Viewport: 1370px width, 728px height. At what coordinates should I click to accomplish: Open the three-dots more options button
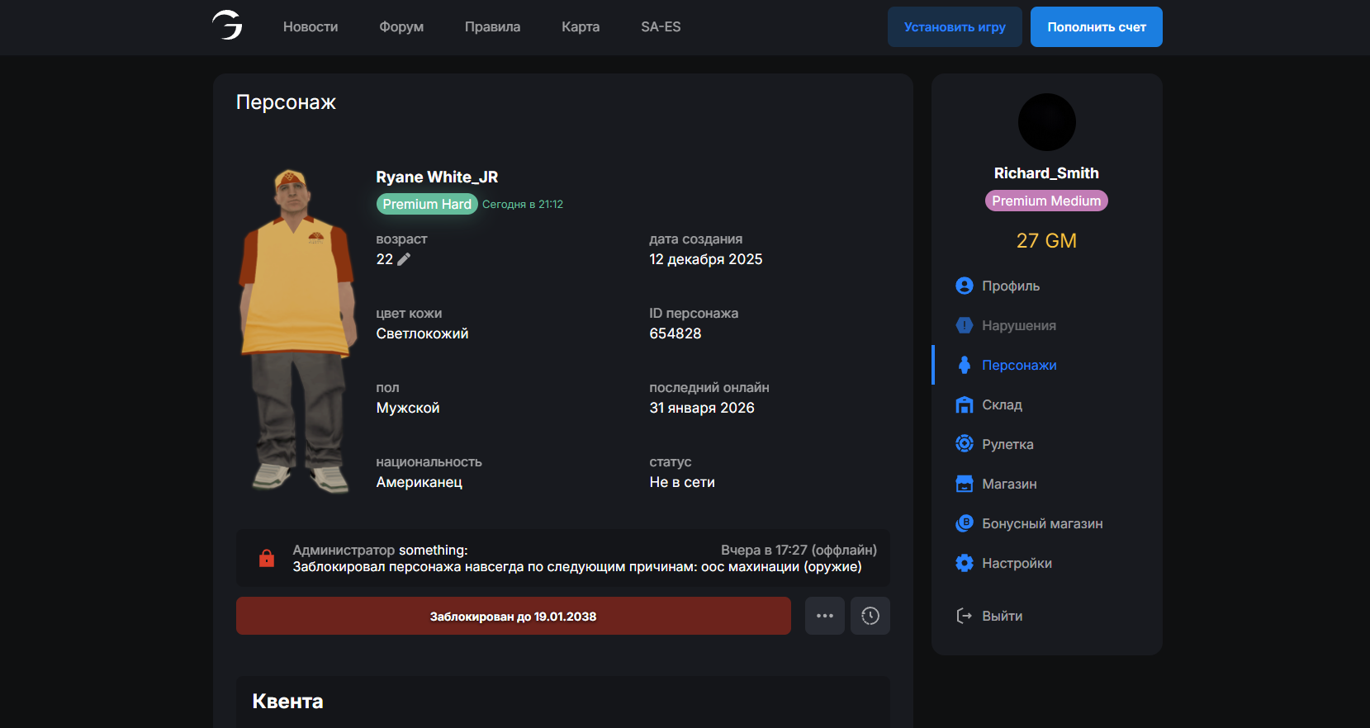click(x=824, y=616)
